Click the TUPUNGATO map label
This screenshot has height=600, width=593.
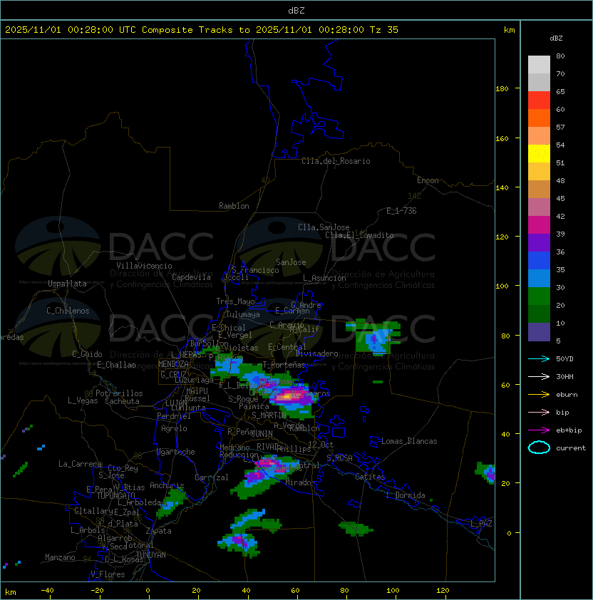click(115, 495)
